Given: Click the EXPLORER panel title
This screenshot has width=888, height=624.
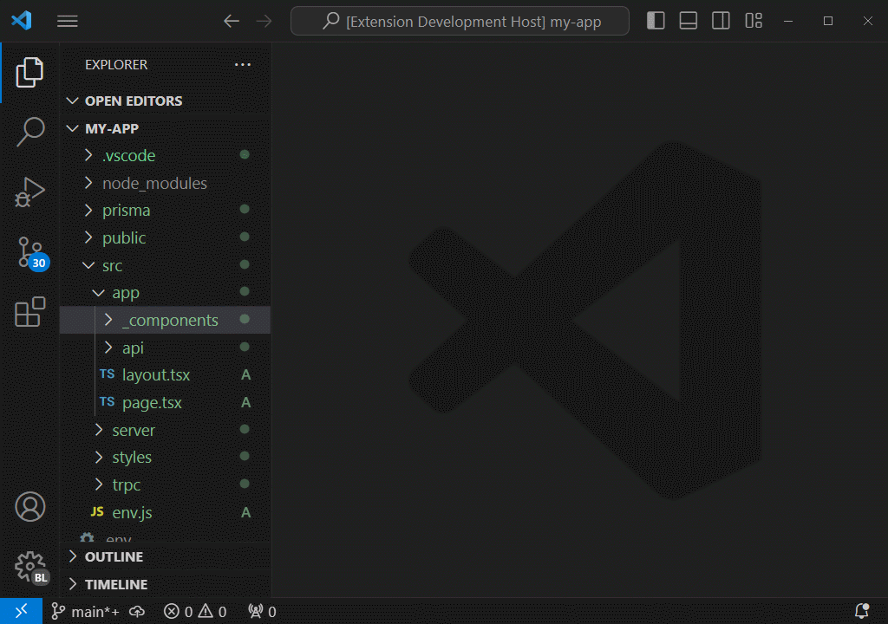Looking at the screenshot, I should pyautogui.click(x=116, y=64).
